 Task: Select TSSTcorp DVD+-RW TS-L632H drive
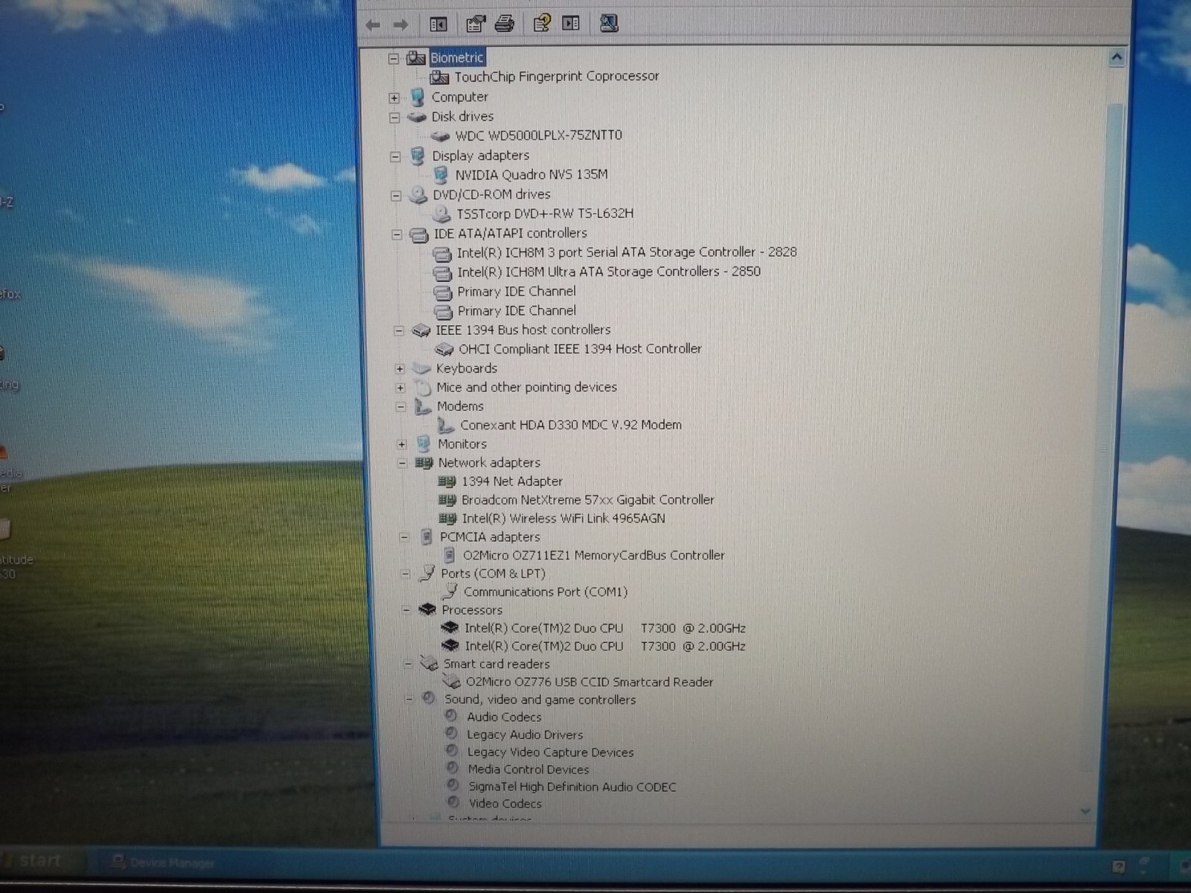(545, 214)
